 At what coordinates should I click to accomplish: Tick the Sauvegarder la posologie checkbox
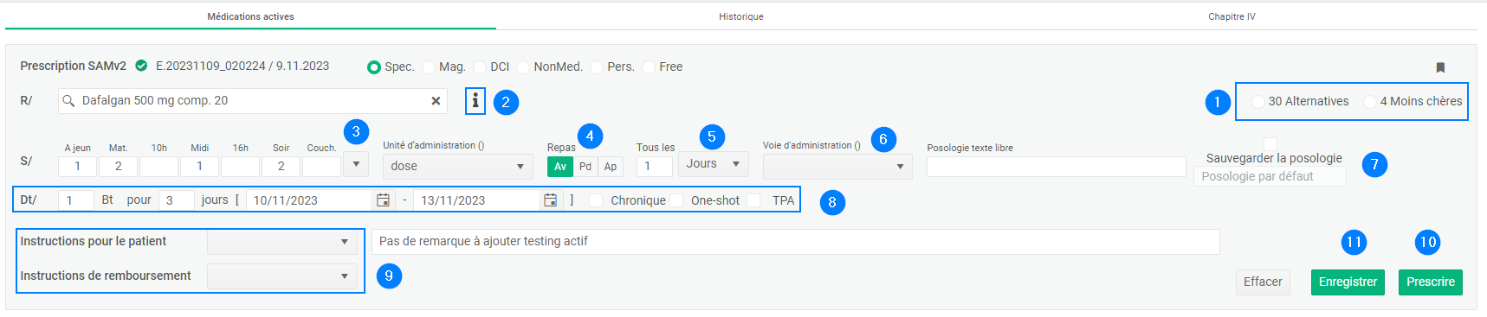(x=1270, y=143)
